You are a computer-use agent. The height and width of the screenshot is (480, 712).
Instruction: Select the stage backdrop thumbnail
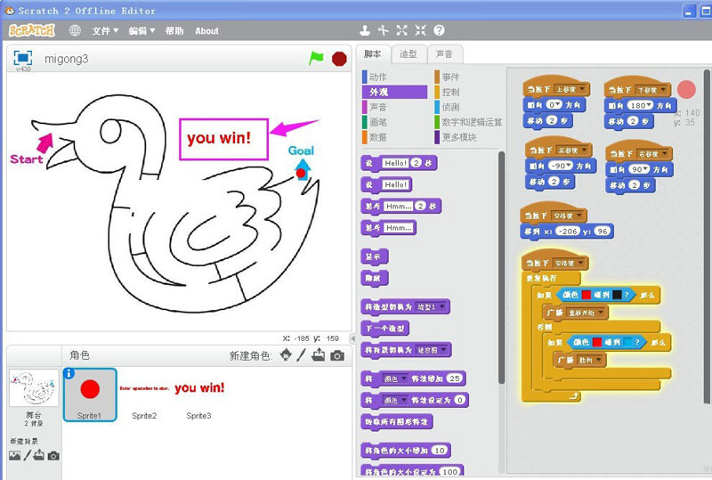[x=34, y=387]
